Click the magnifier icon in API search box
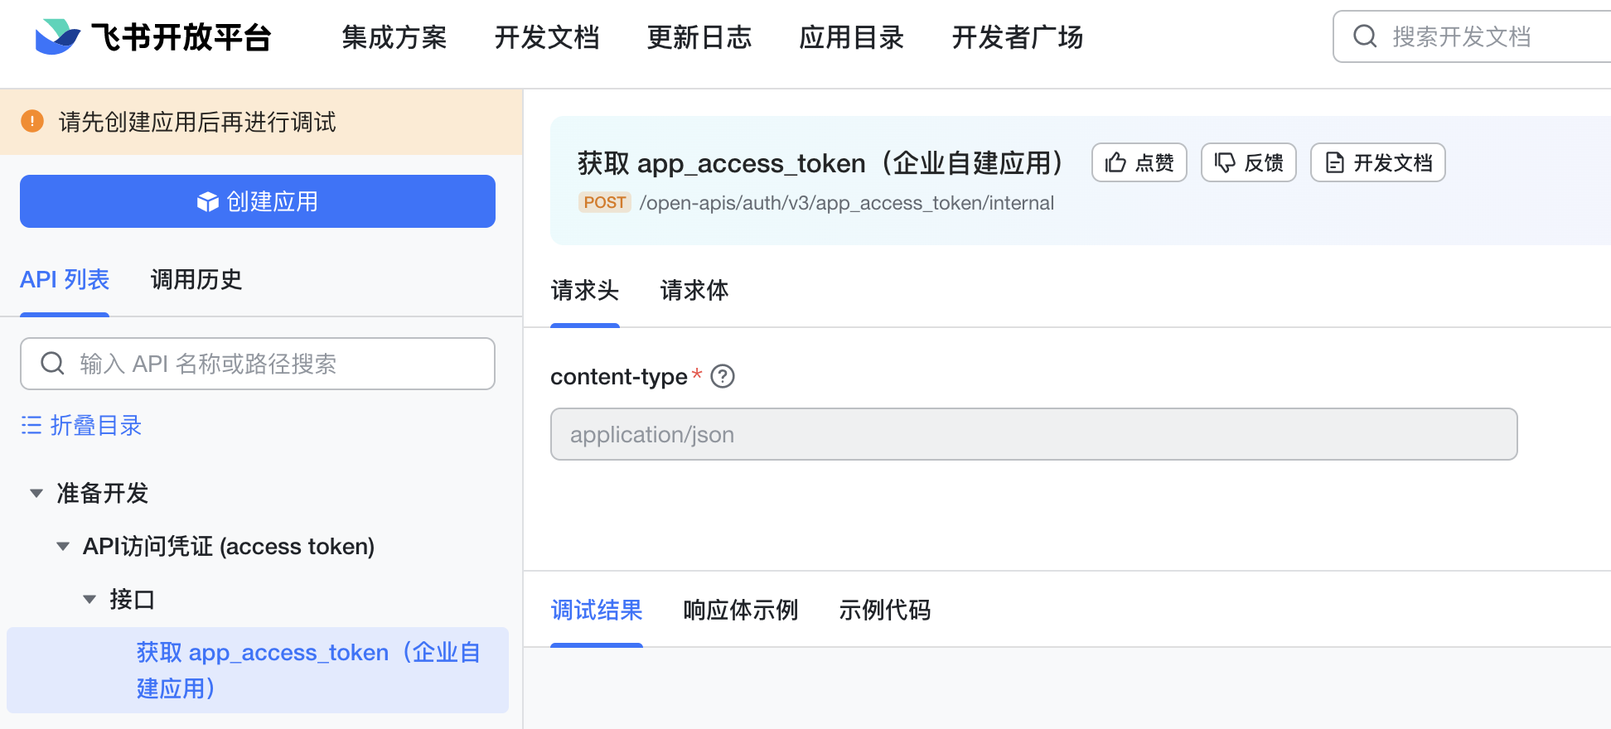Viewport: 1611px width, 729px height. 52,364
